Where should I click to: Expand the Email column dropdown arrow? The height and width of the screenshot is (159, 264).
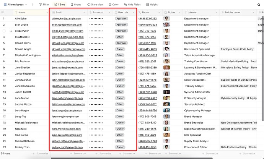84,13
